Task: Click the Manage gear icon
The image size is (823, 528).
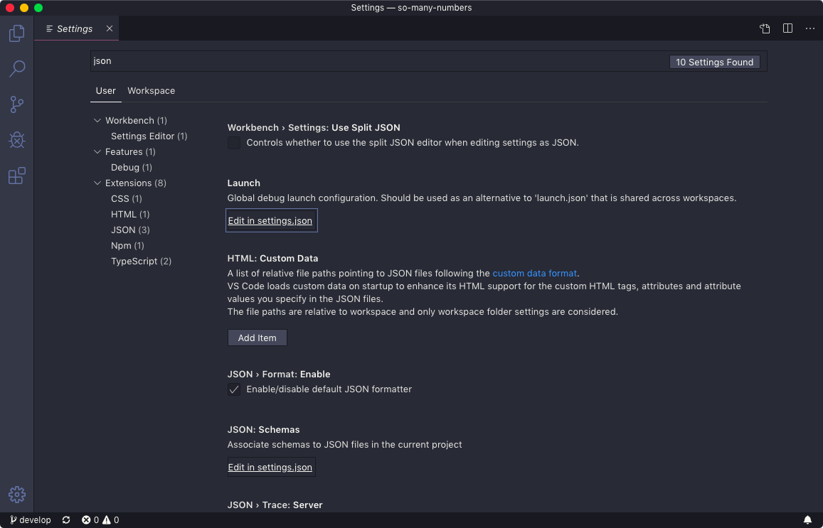Action: point(16,494)
